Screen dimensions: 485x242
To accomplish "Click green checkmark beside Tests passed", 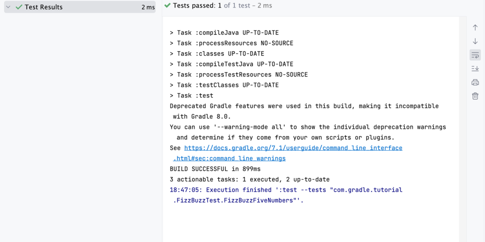I will pyautogui.click(x=168, y=5).
